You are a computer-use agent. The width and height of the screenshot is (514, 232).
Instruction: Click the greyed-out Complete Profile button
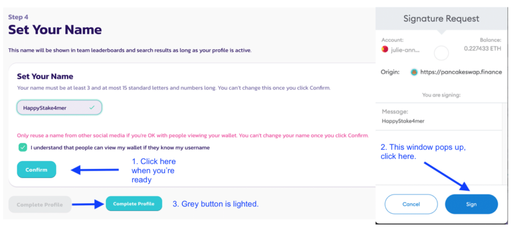40,204
